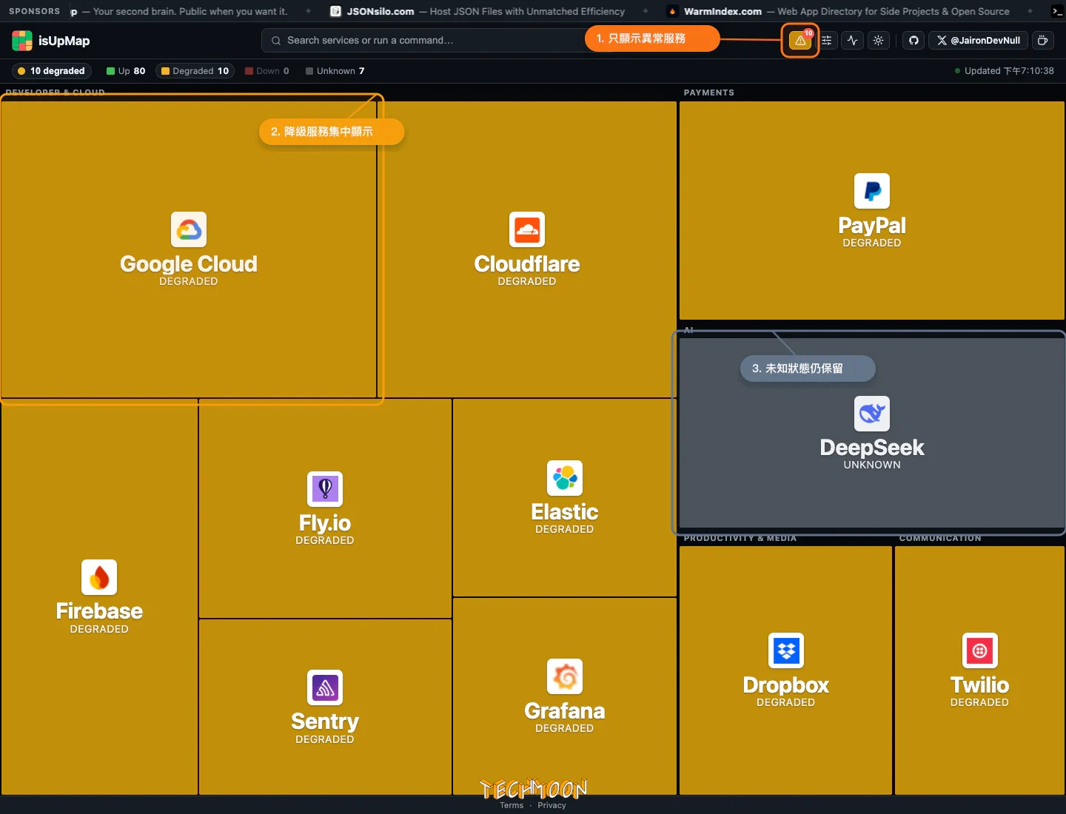
Task: Click the Twilio service icon
Action: click(980, 651)
